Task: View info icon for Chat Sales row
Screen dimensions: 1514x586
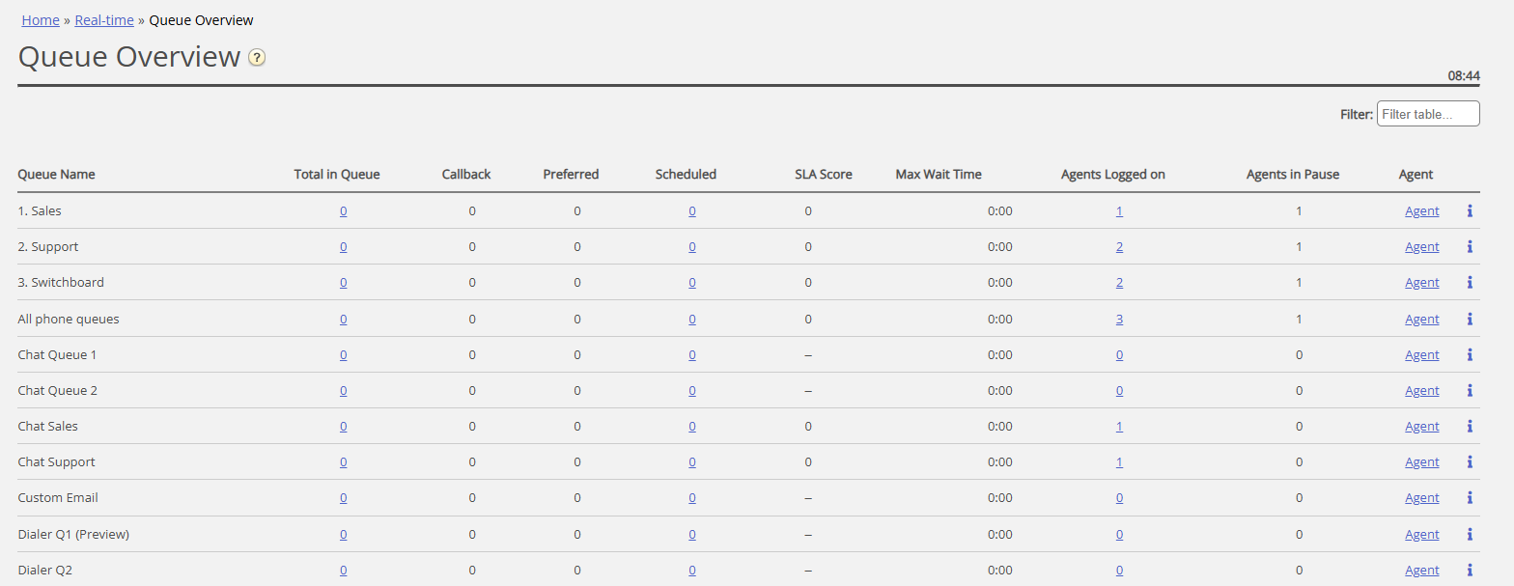Action: (x=1469, y=427)
